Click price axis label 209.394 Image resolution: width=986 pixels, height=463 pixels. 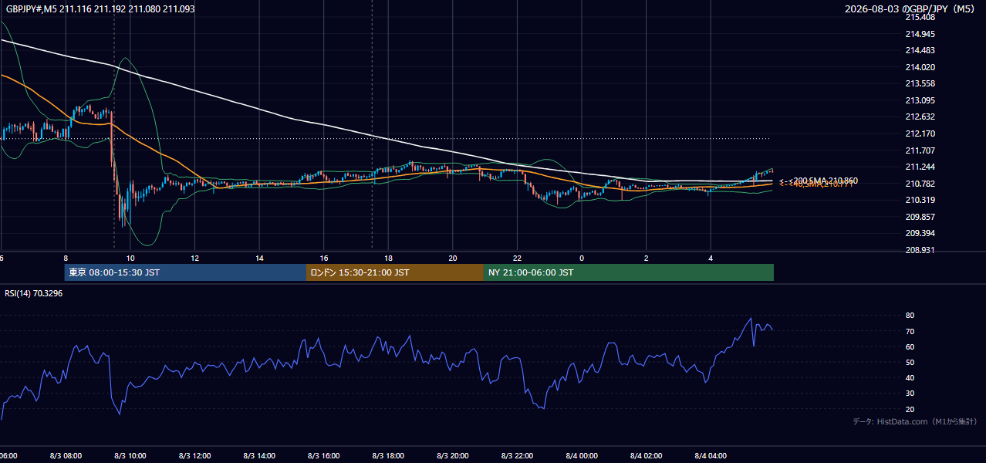click(920, 233)
